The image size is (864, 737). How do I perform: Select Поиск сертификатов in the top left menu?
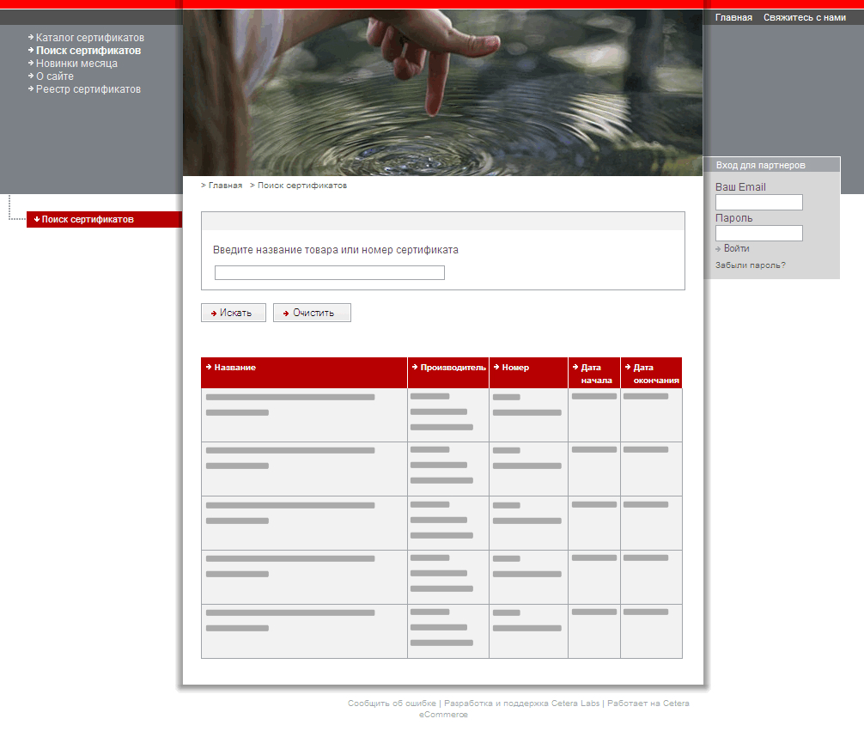coord(88,51)
